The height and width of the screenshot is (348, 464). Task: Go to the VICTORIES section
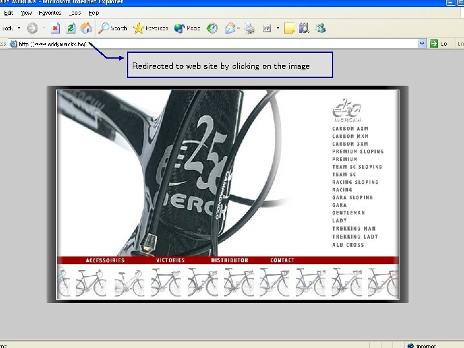point(170,260)
